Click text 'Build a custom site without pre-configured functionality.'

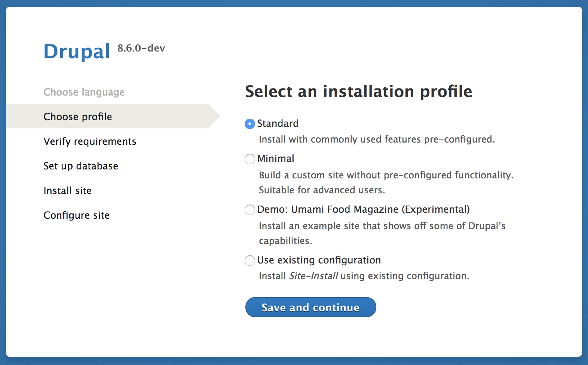pos(386,175)
